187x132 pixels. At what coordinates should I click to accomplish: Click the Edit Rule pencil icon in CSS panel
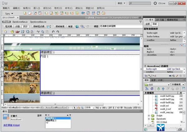[177, 76]
